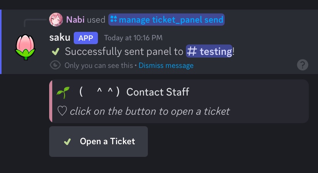Screen dimensions: 318x173
Task: Open saku bot profile via username
Action: click(x=60, y=38)
